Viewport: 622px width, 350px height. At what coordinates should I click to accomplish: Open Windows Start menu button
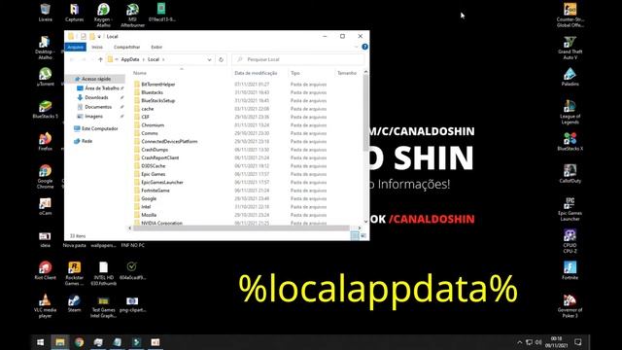pos(41,342)
